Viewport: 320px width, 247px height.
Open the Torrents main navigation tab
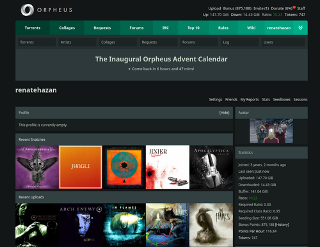(x=33, y=28)
